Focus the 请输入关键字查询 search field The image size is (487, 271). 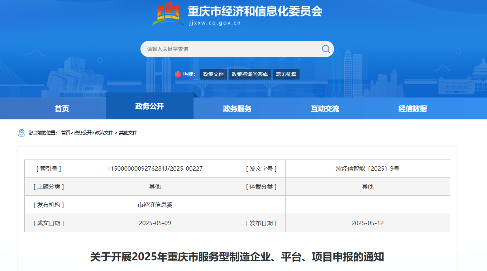point(229,49)
